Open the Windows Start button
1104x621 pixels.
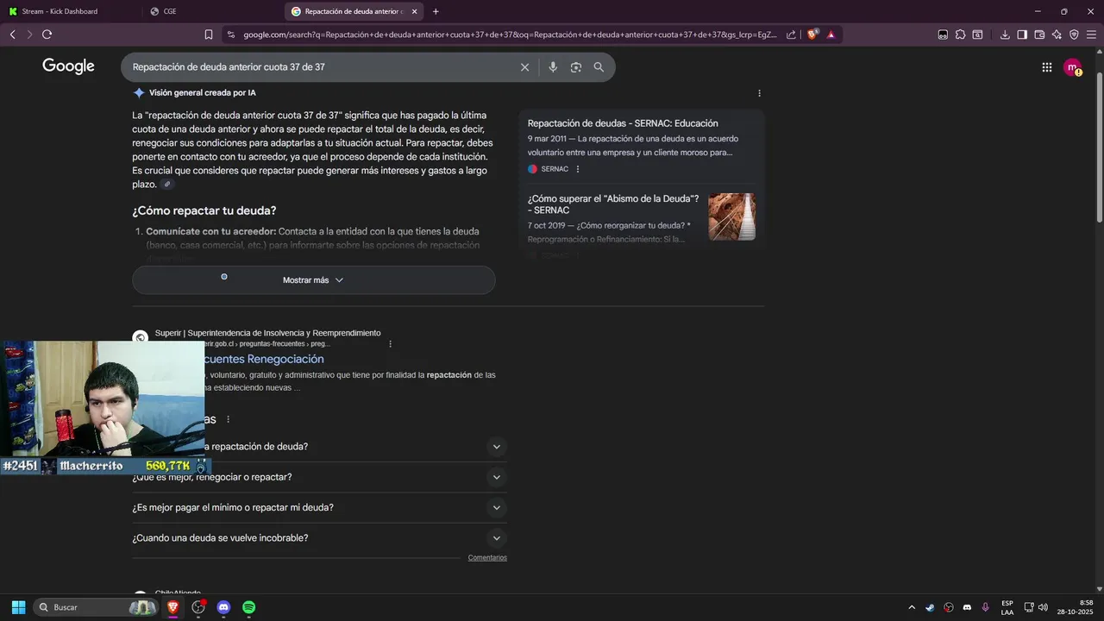point(18,607)
